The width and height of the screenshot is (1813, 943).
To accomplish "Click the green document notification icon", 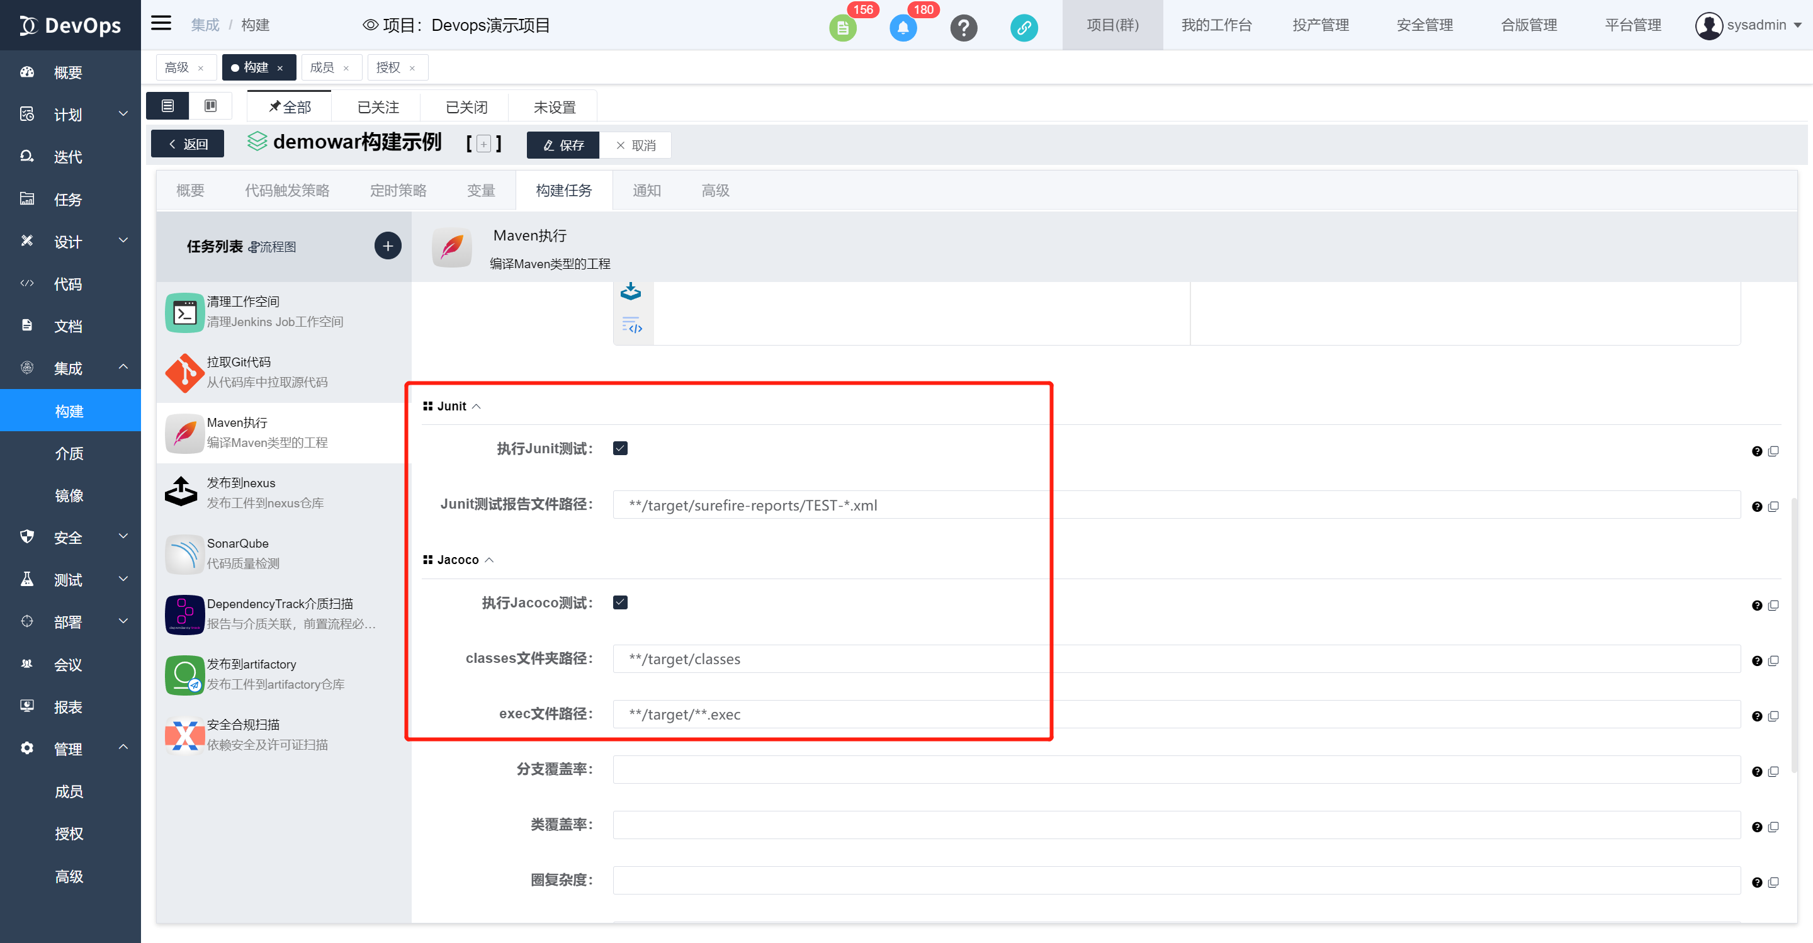I will (x=842, y=28).
